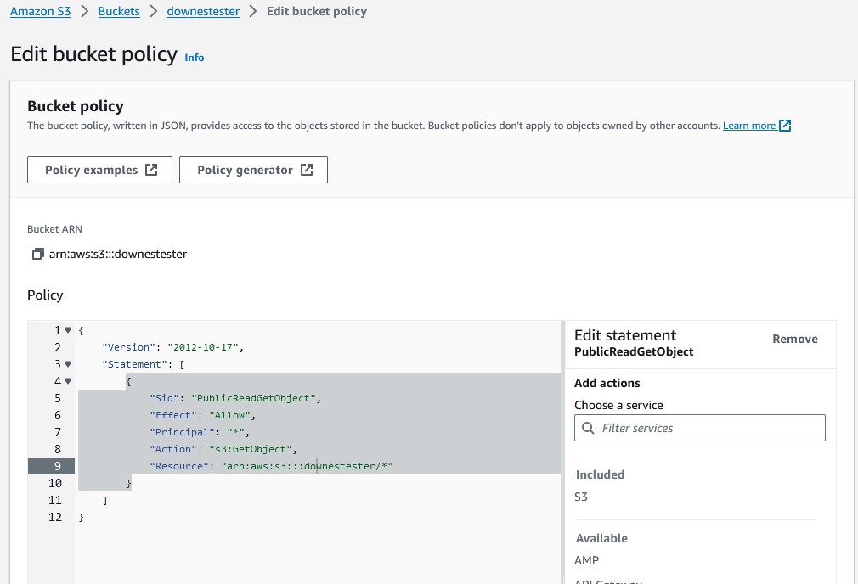Focus the Filter services search field
The image size is (858, 584).
point(699,428)
